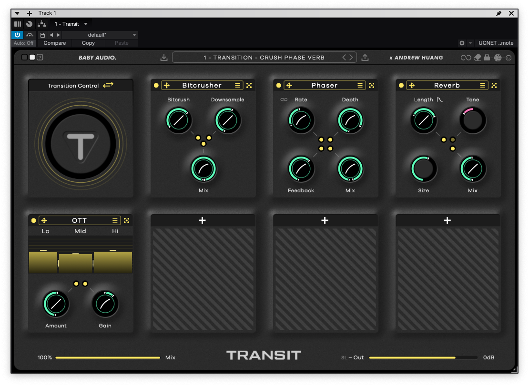This screenshot has height=386, width=529.
Task: Toggle the dim Reverb Tone link dot
Action: 453,140
